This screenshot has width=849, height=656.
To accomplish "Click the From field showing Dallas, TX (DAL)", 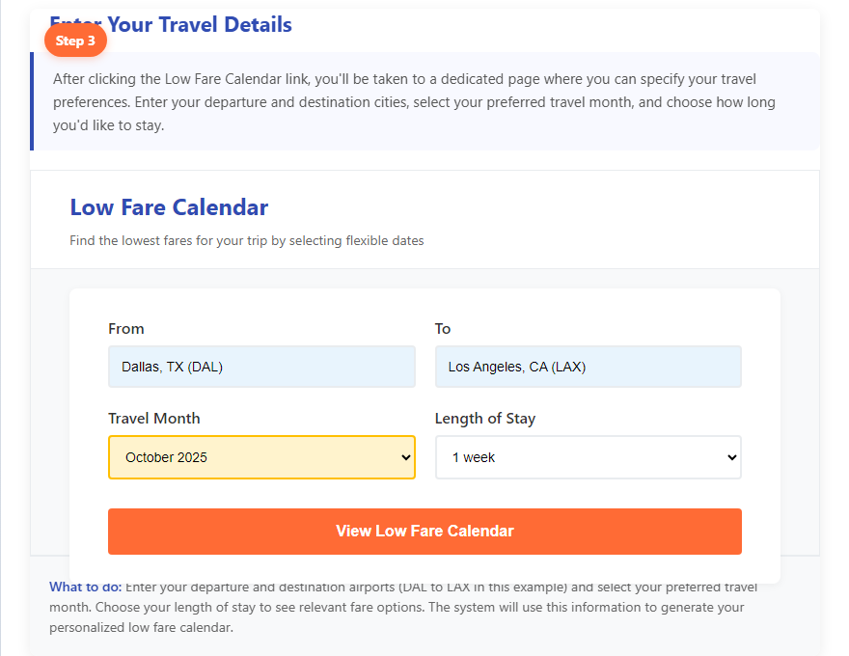I will coord(261,367).
